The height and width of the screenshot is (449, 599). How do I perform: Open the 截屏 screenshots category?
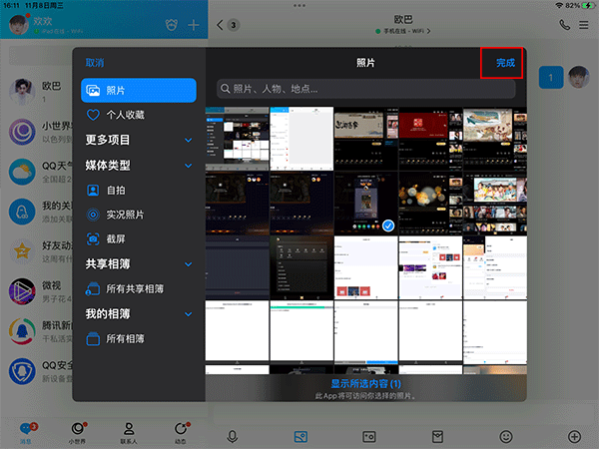tap(117, 239)
